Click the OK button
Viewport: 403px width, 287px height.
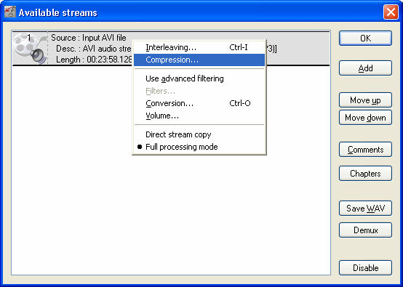365,39
